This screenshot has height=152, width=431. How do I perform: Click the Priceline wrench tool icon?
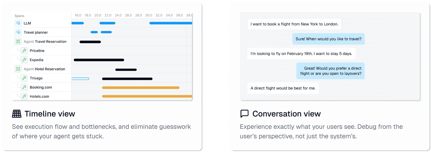24,51
